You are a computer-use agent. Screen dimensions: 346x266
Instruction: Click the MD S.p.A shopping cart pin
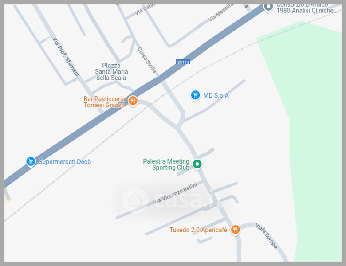[x=195, y=95]
